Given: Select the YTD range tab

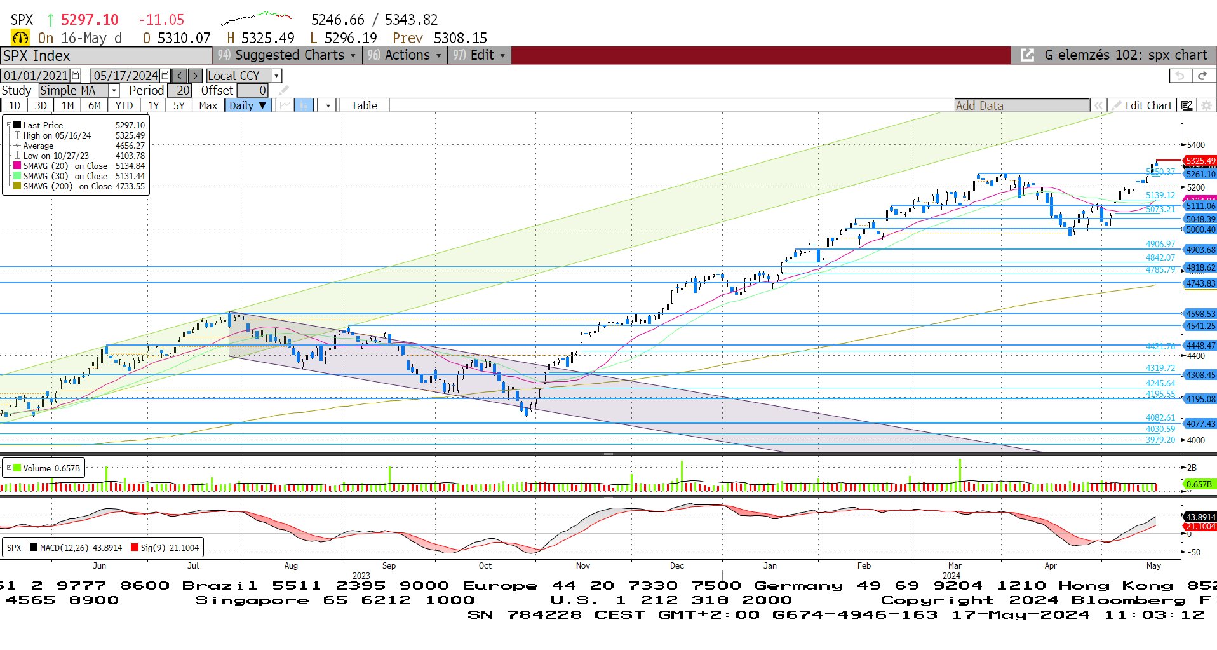Looking at the screenshot, I should pyautogui.click(x=124, y=105).
